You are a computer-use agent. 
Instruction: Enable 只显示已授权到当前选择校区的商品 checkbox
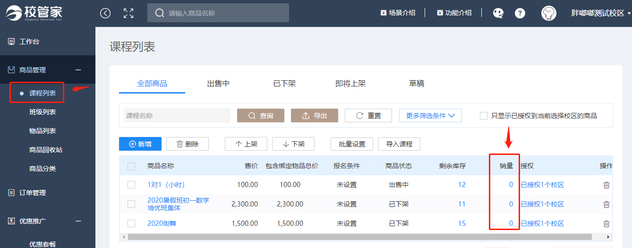pos(484,116)
